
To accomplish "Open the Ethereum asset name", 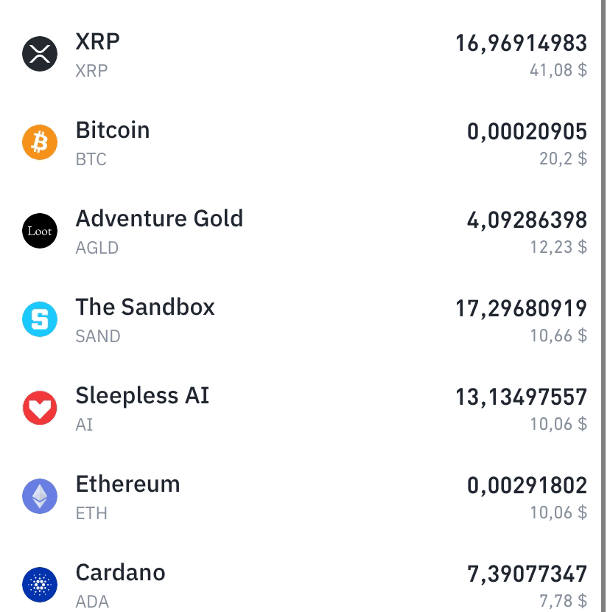I will 128,484.
